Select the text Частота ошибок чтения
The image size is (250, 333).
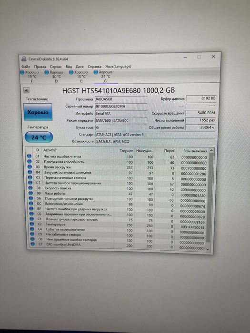pos(62,157)
